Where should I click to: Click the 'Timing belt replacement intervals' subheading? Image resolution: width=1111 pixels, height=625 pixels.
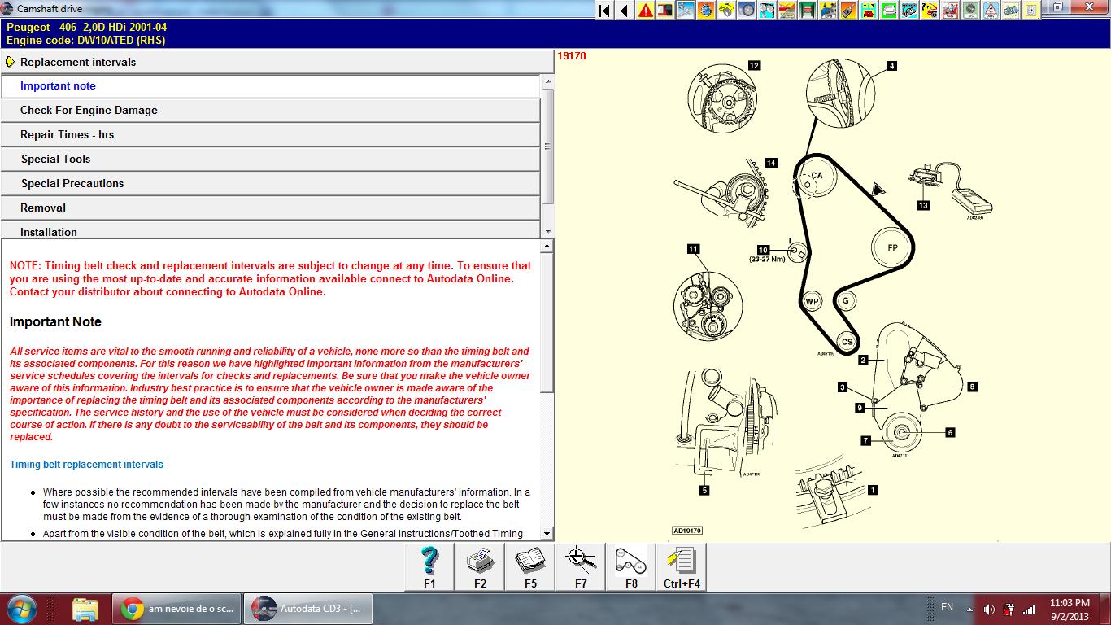(x=86, y=465)
